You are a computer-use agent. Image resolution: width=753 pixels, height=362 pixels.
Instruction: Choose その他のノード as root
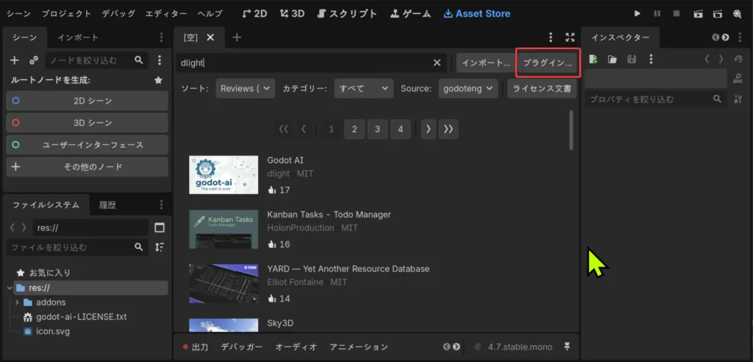87,167
